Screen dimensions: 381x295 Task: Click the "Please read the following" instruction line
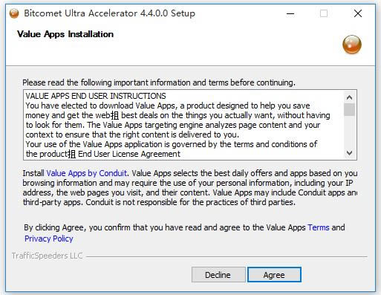(x=159, y=82)
